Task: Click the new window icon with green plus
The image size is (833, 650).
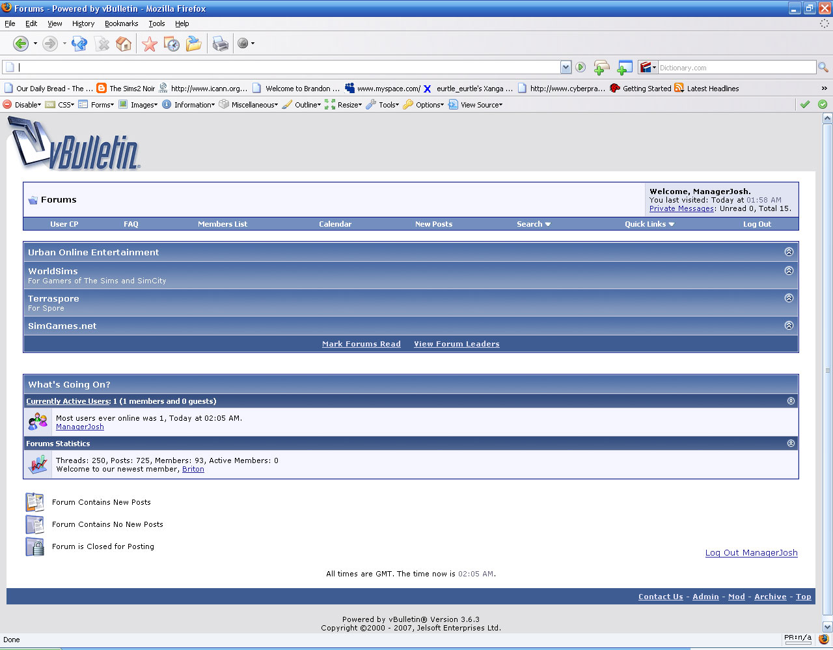Action: tap(624, 67)
